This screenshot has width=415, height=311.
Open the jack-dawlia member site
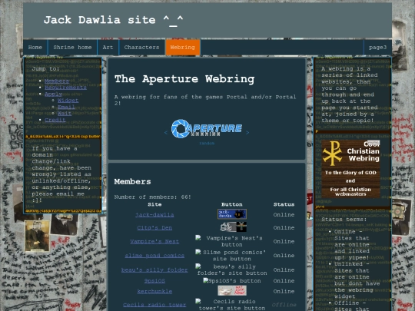coord(154,215)
